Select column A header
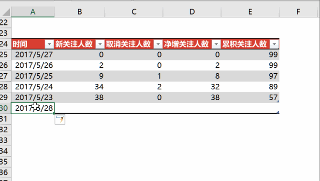320x181 pixels. point(33,12)
